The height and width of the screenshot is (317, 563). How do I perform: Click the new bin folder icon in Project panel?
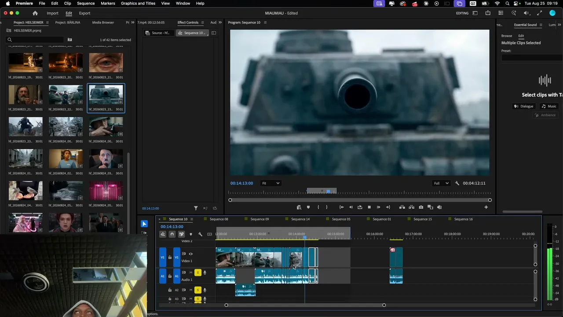coord(69,40)
